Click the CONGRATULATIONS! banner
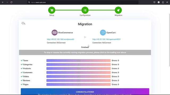Screen dimensions: 170x95 tap(85, 92)
